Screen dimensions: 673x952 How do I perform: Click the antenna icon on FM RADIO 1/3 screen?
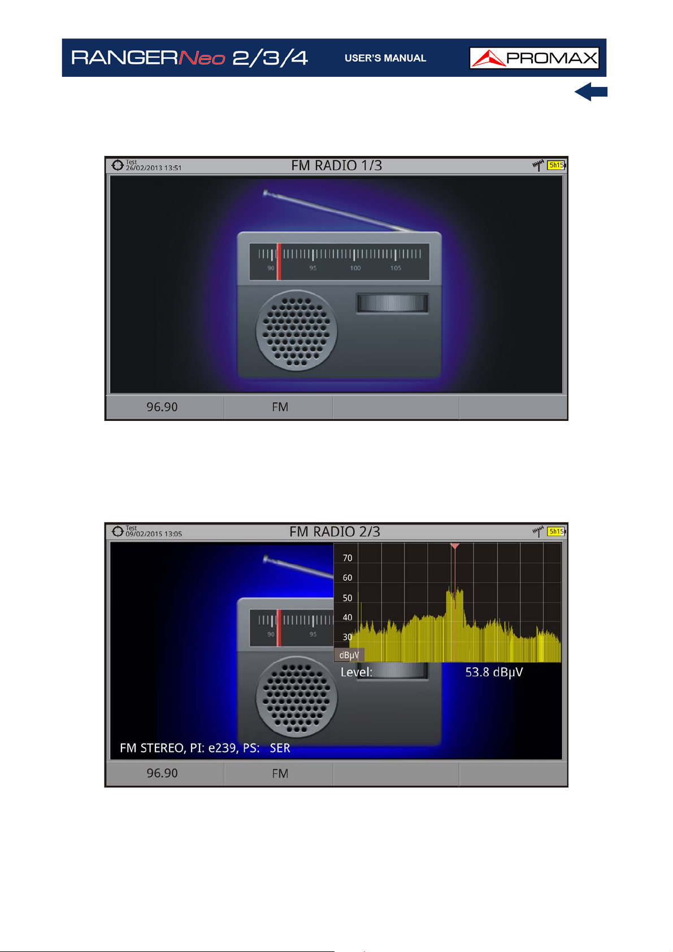[x=538, y=165]
